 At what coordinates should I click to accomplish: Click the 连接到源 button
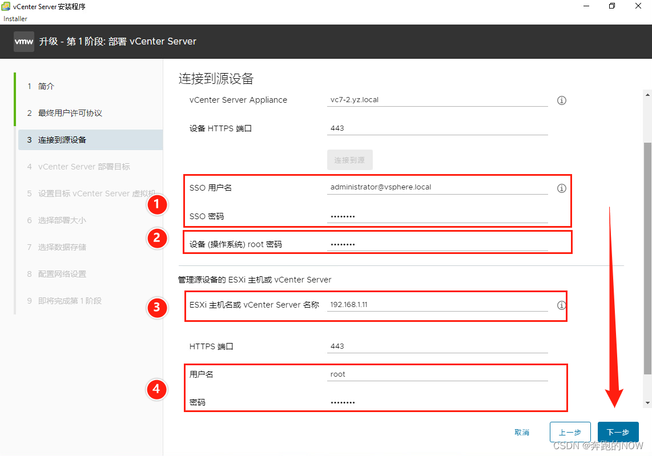350,160
